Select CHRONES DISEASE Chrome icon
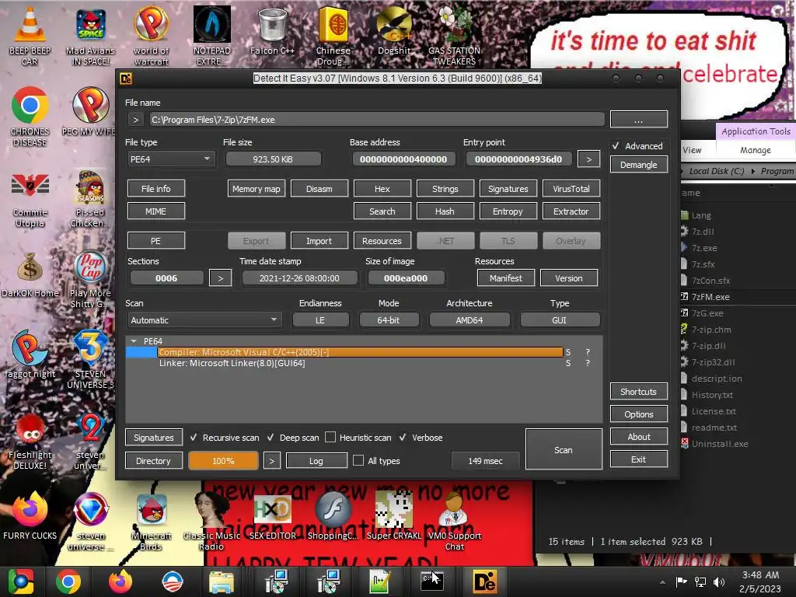Image resolution: width=796 pixels, height=597 pixels. click(x=30, y=117)
